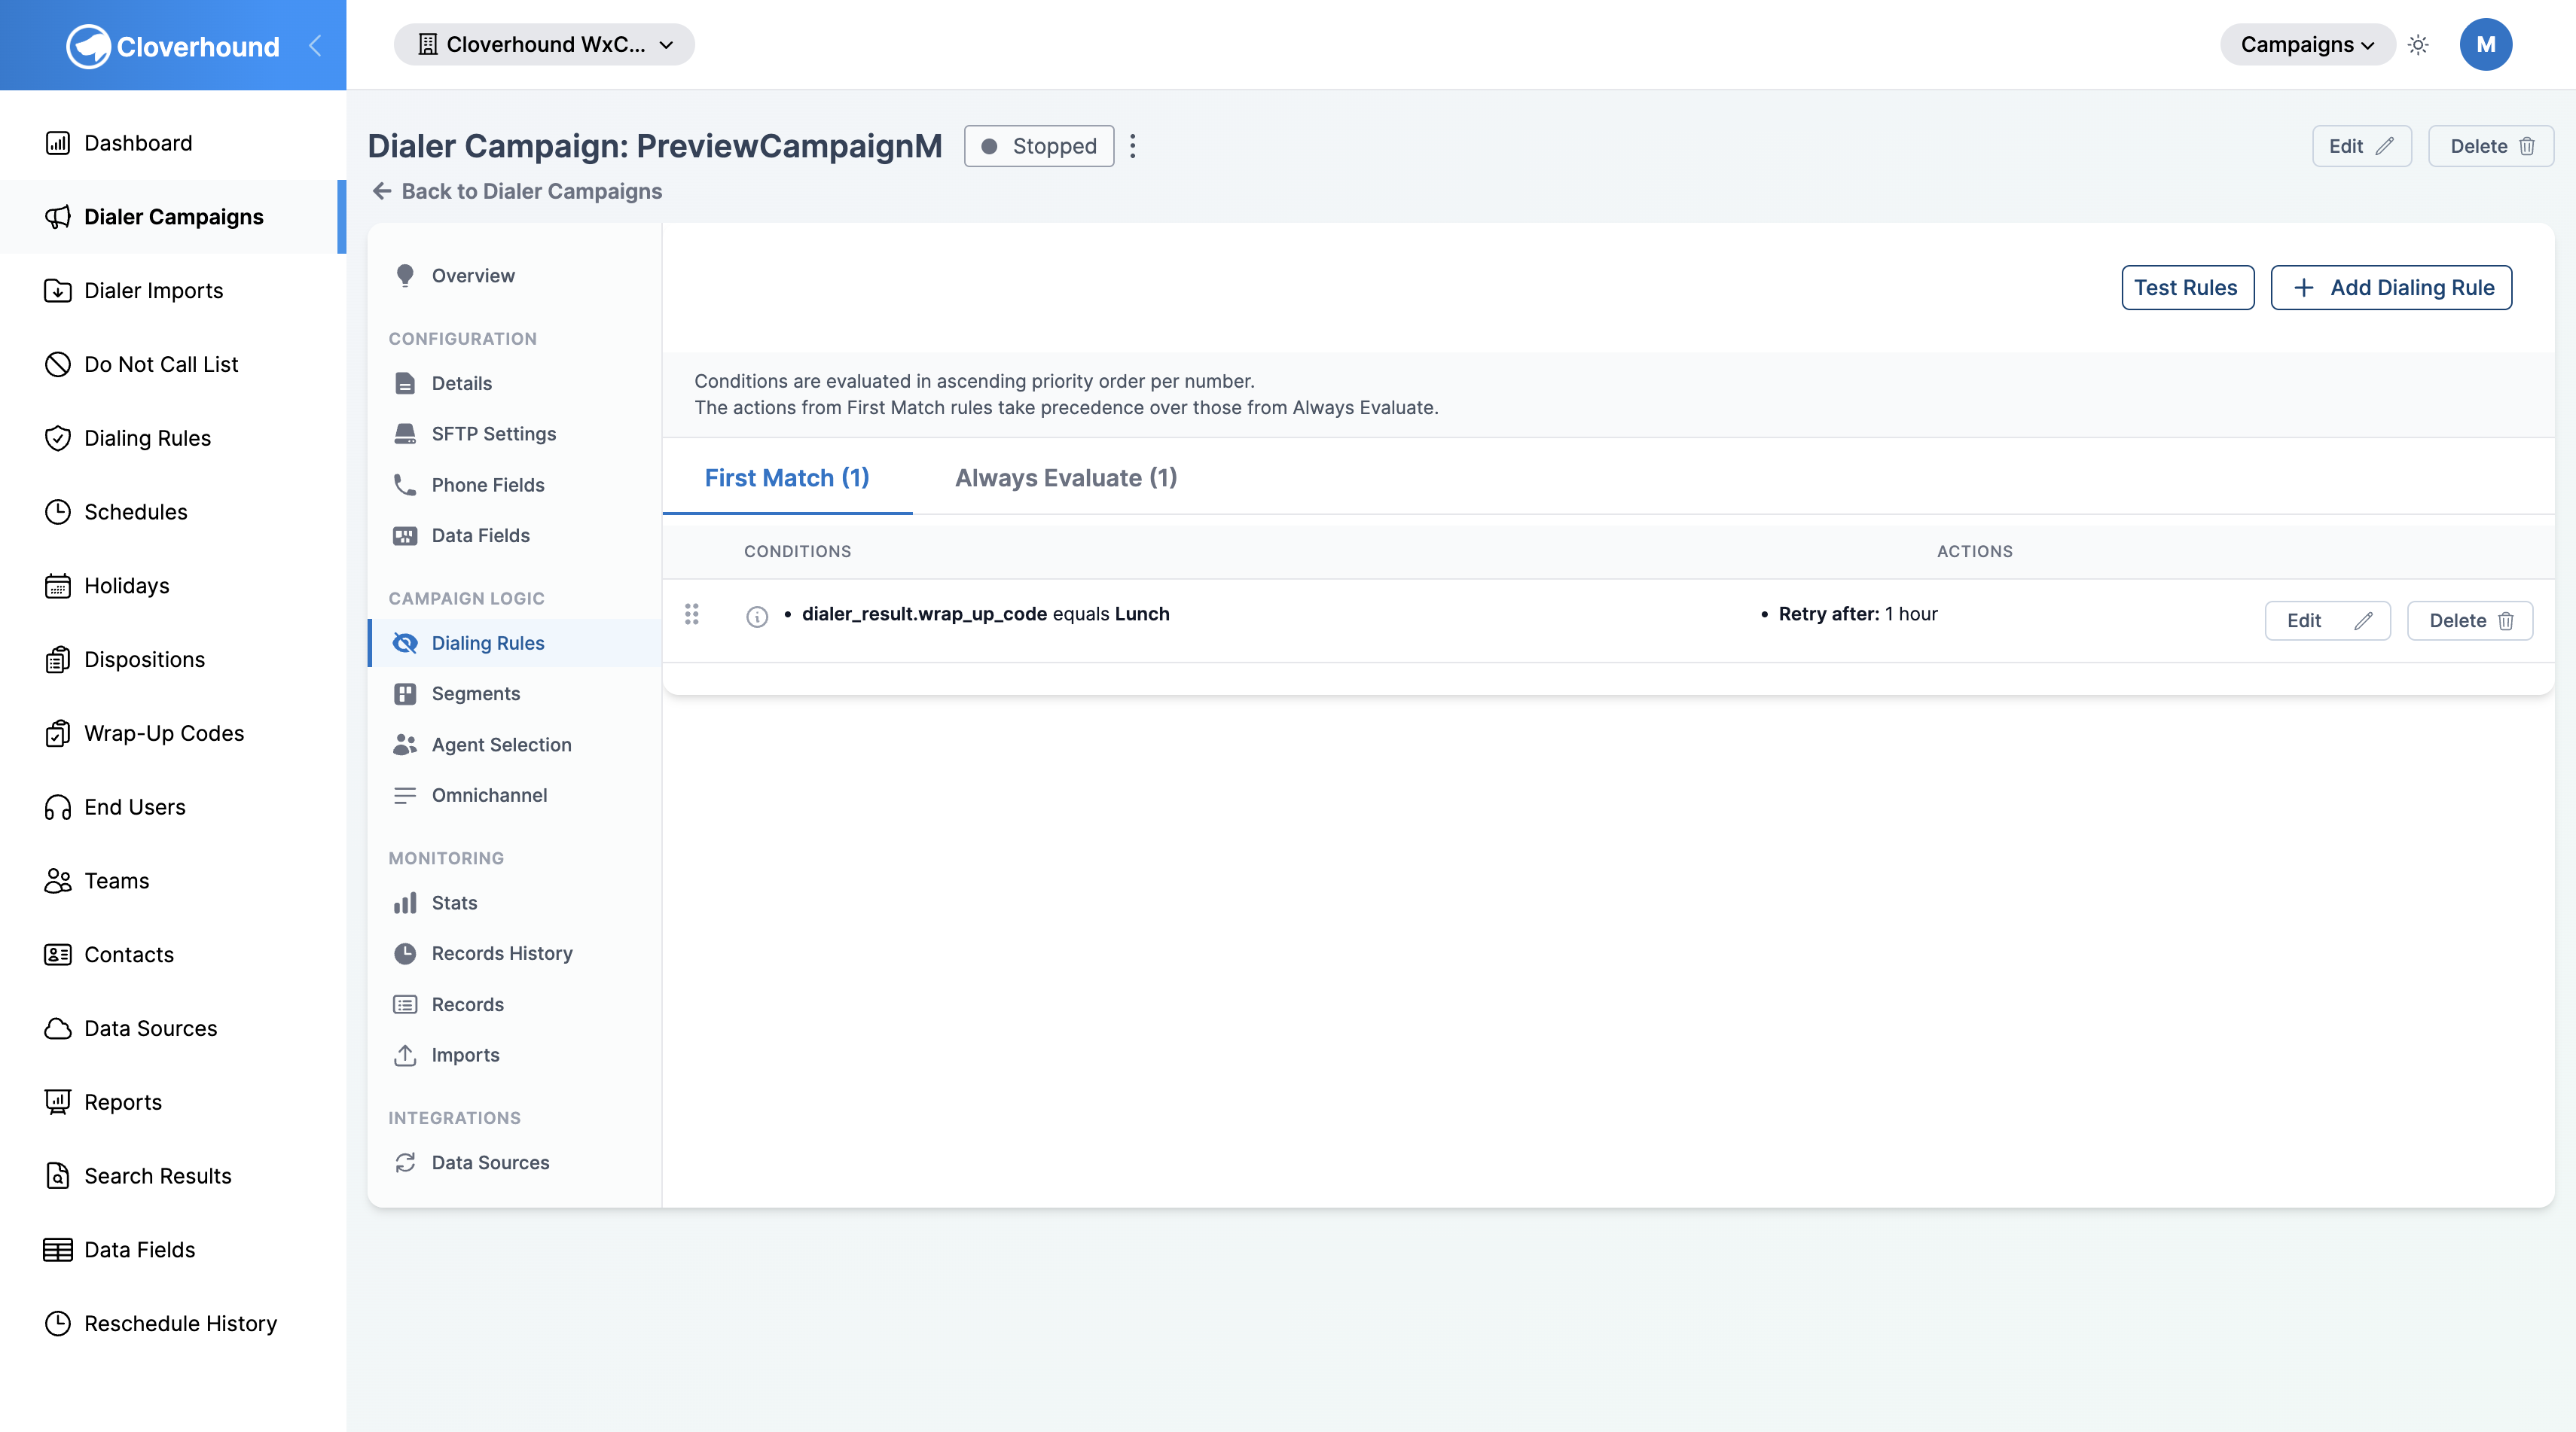The height and width of the screenshot is (1432, 2576).
Task: Click the Teams people icon
Action: click(x=58, y=880)
